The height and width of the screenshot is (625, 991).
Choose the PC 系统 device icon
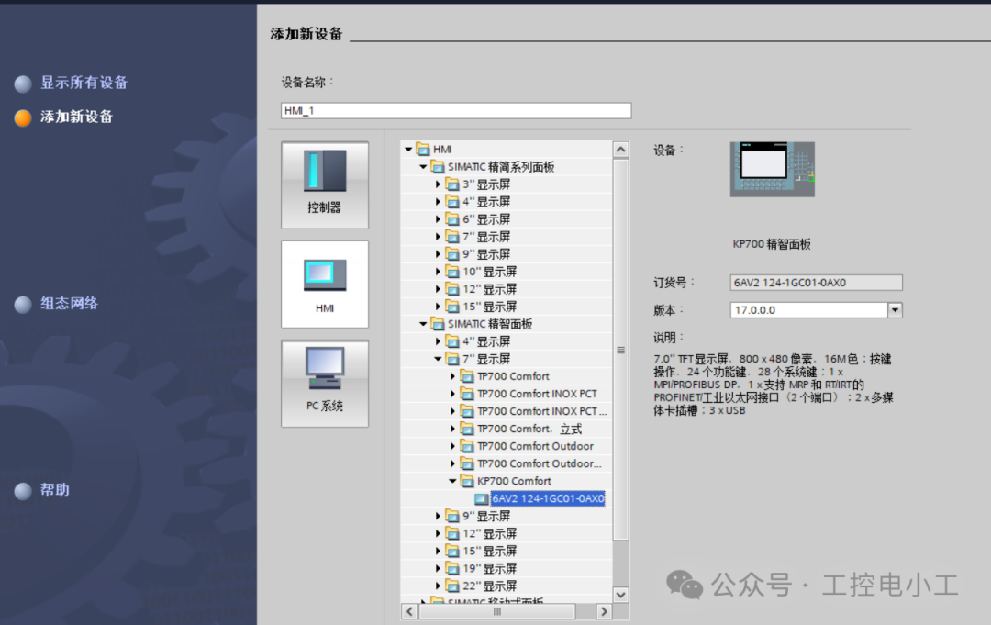coord(324,383)
